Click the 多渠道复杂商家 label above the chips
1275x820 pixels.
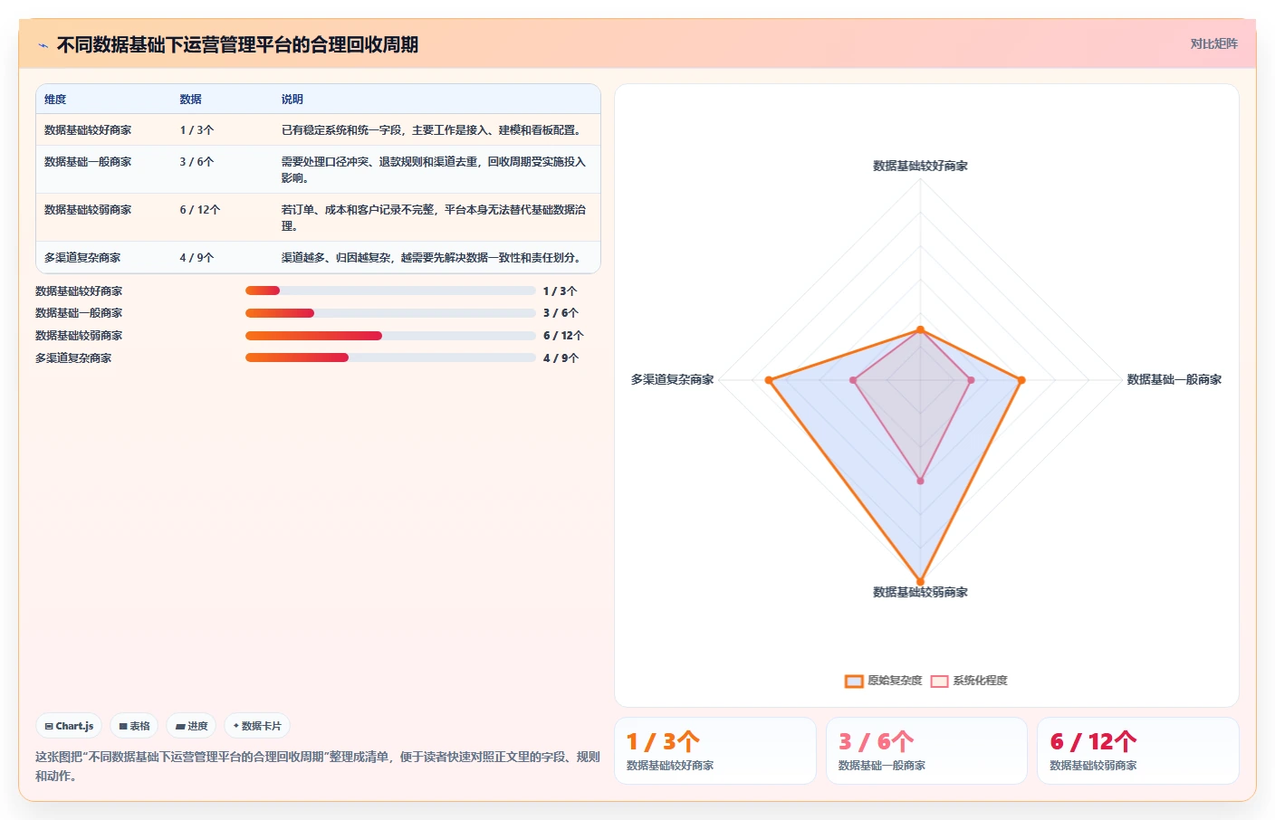(73, 358)
